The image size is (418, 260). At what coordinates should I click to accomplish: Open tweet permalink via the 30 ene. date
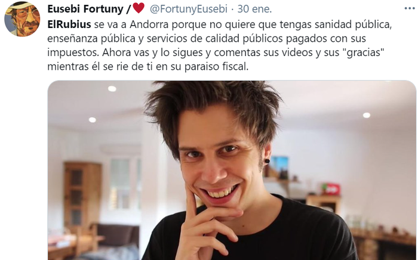(x=254, y=9)
